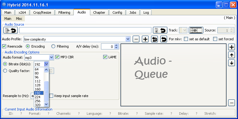
Task: Open the audio preview filmstrip eye button
Action: 196,30
